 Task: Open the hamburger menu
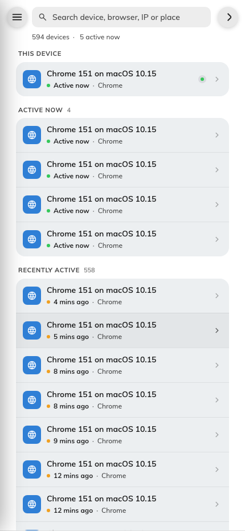coord(17,17)
